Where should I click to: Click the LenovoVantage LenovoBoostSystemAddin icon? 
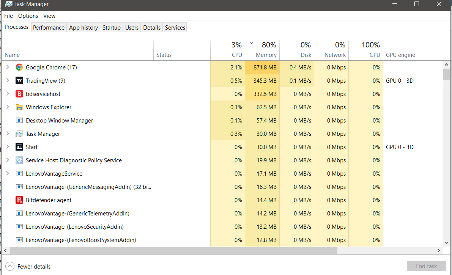(19, 240)
